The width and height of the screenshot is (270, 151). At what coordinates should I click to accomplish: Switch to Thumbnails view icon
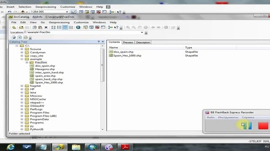[x=71, y=27]
